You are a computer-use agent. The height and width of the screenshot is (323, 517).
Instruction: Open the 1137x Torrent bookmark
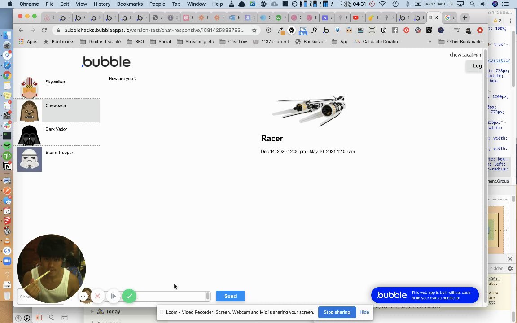coord(271,42)
